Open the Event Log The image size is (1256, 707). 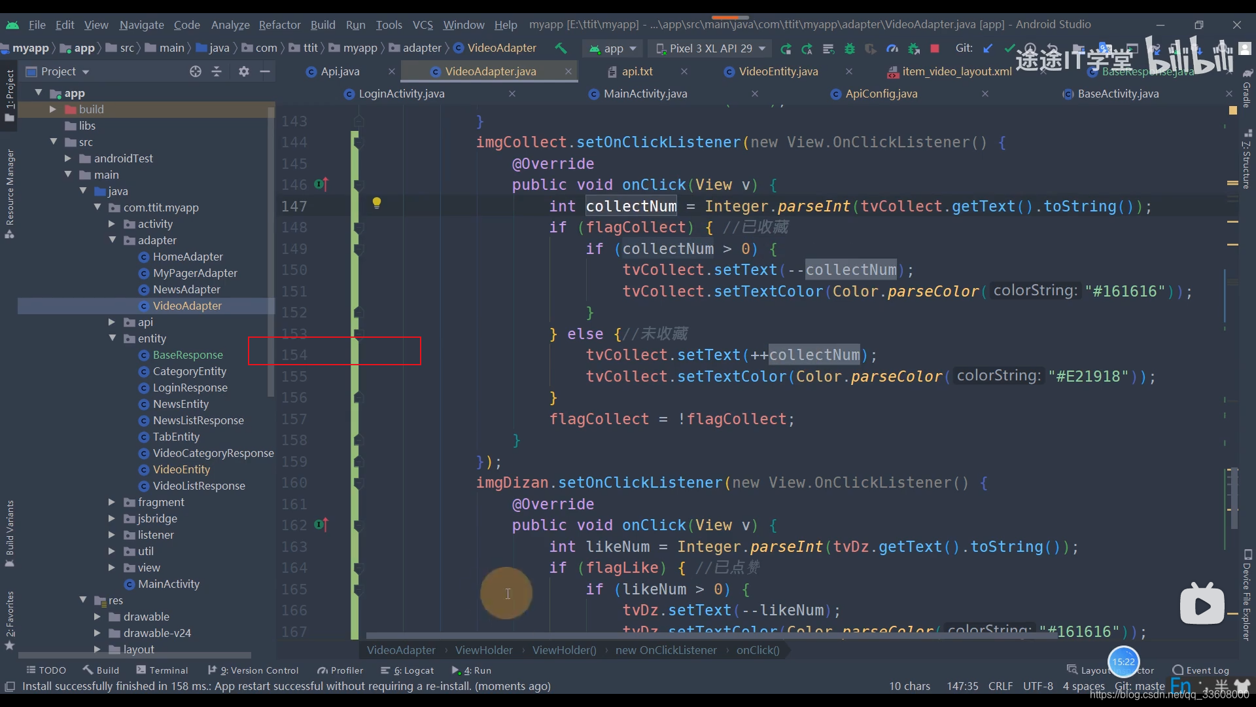[1201, 670]
